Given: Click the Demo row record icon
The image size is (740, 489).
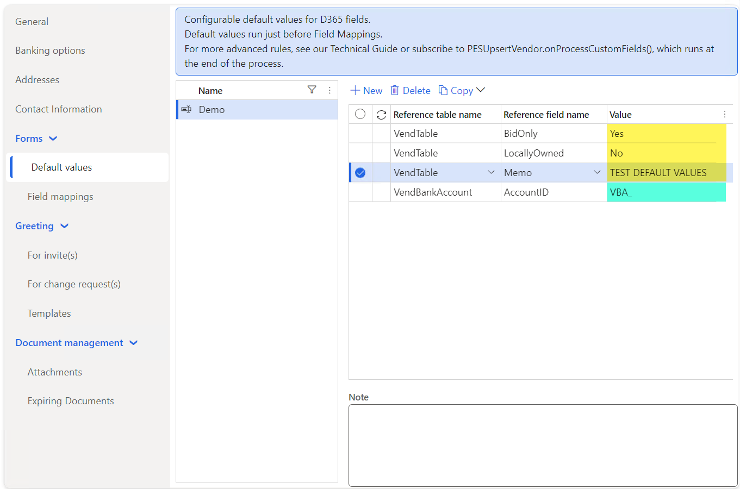Looking at the screenshot, I should (186, 109).
